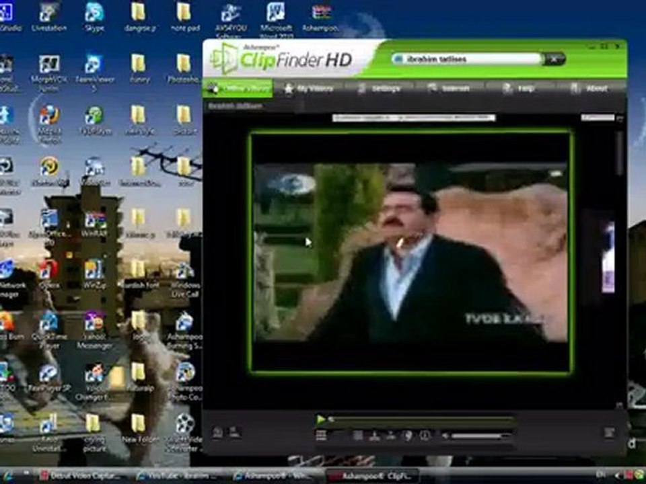This screenshot has height=484, width=646.
Task: Select the note pad folder on desktop
Action: click(185, 17)
